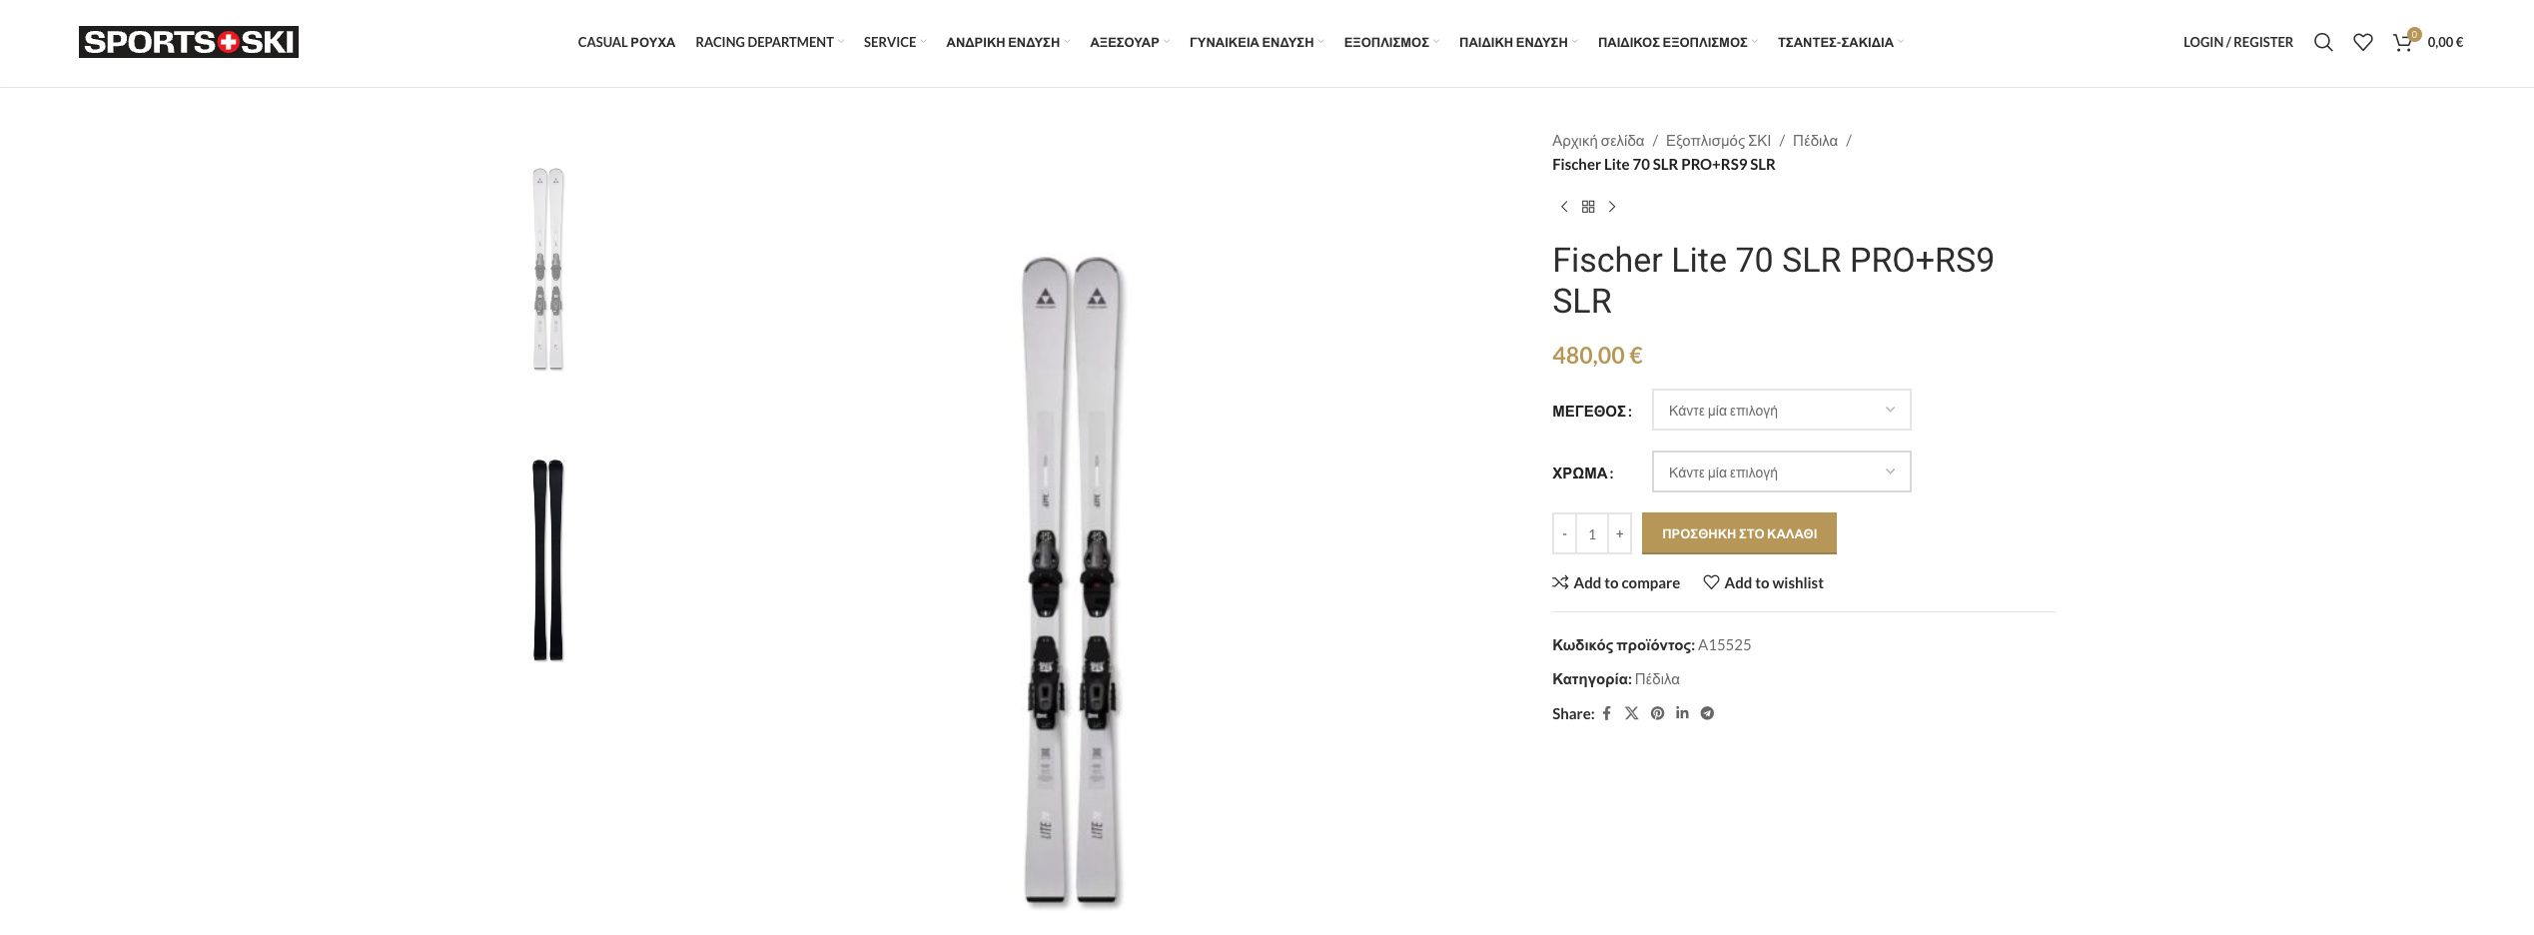The image size is (2534, 935).
Task: Click Add to compare link
Action: (x=1616, y=582)
